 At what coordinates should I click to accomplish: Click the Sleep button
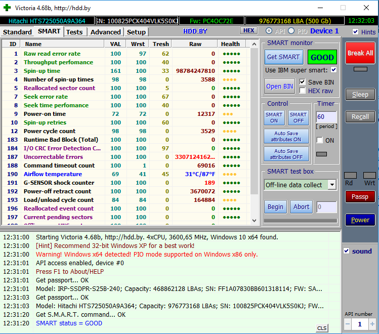[x=360, y=95]
